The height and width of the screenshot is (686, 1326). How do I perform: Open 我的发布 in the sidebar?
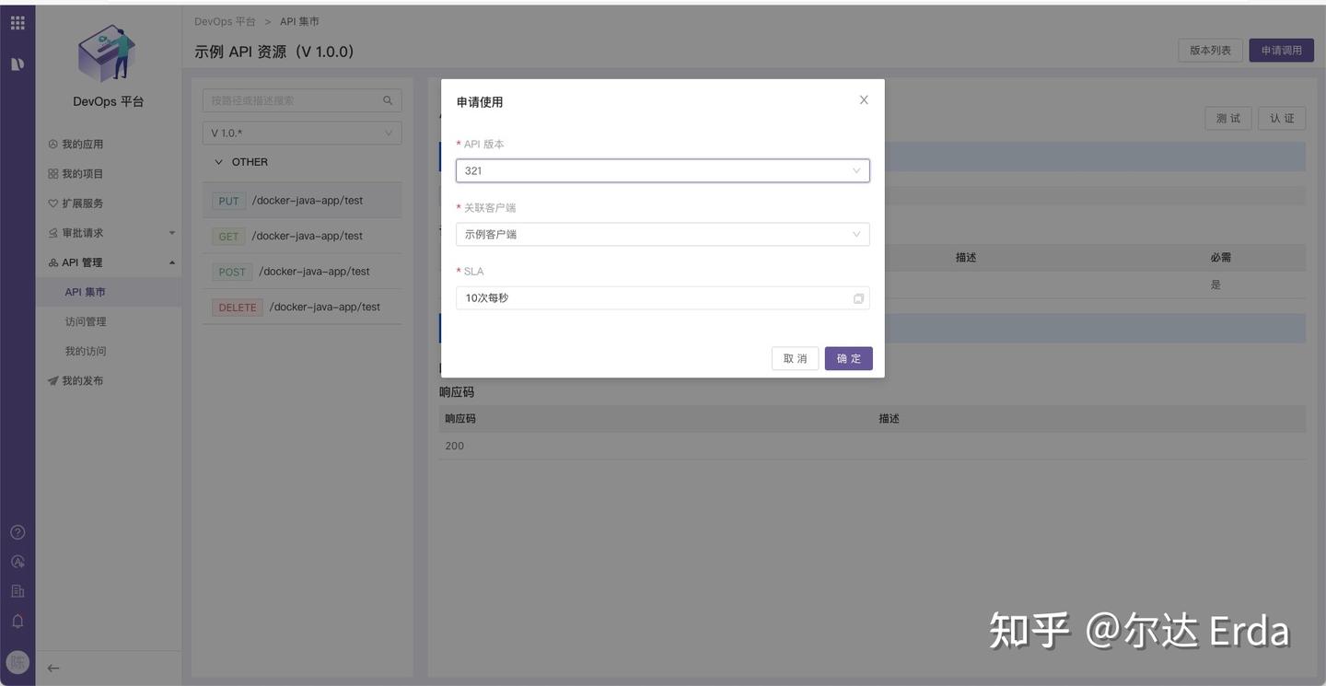point(83,380)
